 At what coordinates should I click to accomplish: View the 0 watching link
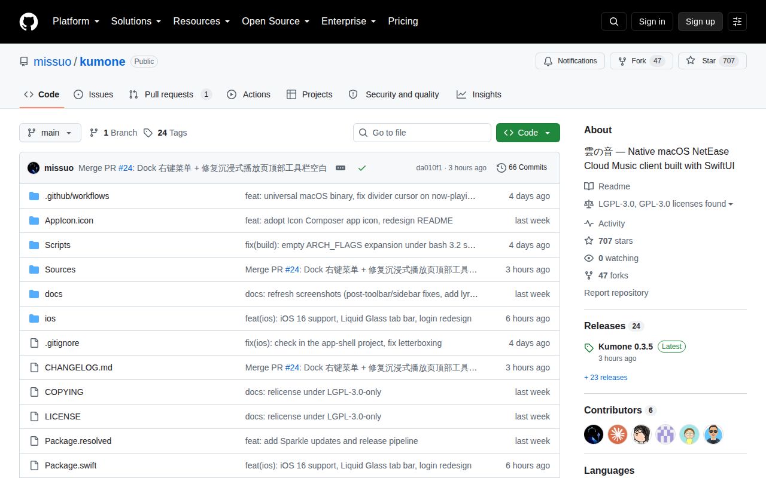point(611,258)
